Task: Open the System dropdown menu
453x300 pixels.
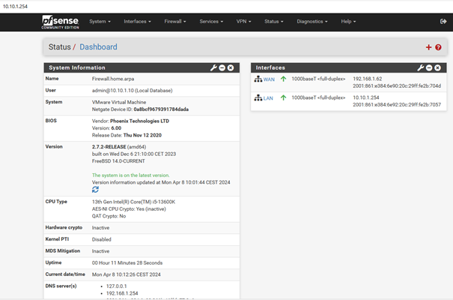Action: click(99, 22)
